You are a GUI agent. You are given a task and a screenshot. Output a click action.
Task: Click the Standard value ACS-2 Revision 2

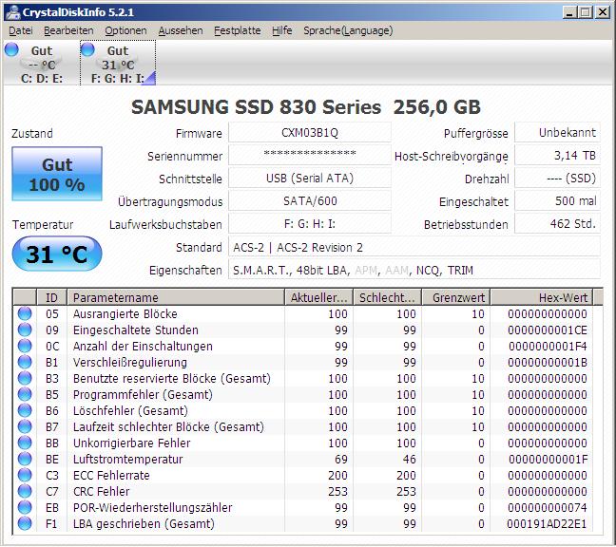pyautogui.click(x=414, y=247)
